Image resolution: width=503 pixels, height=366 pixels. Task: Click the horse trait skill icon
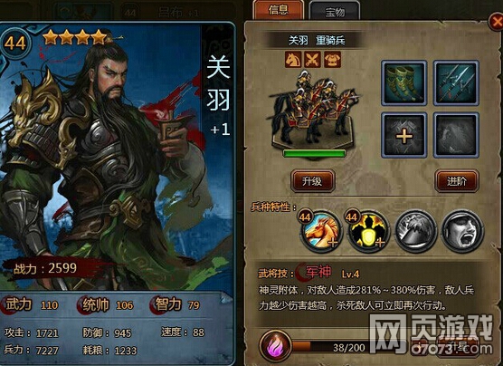[x=321, y=231]
